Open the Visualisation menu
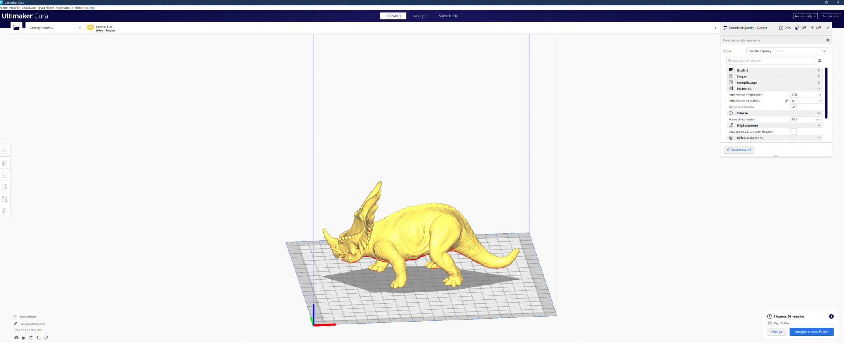 click(x=29, y=8)
